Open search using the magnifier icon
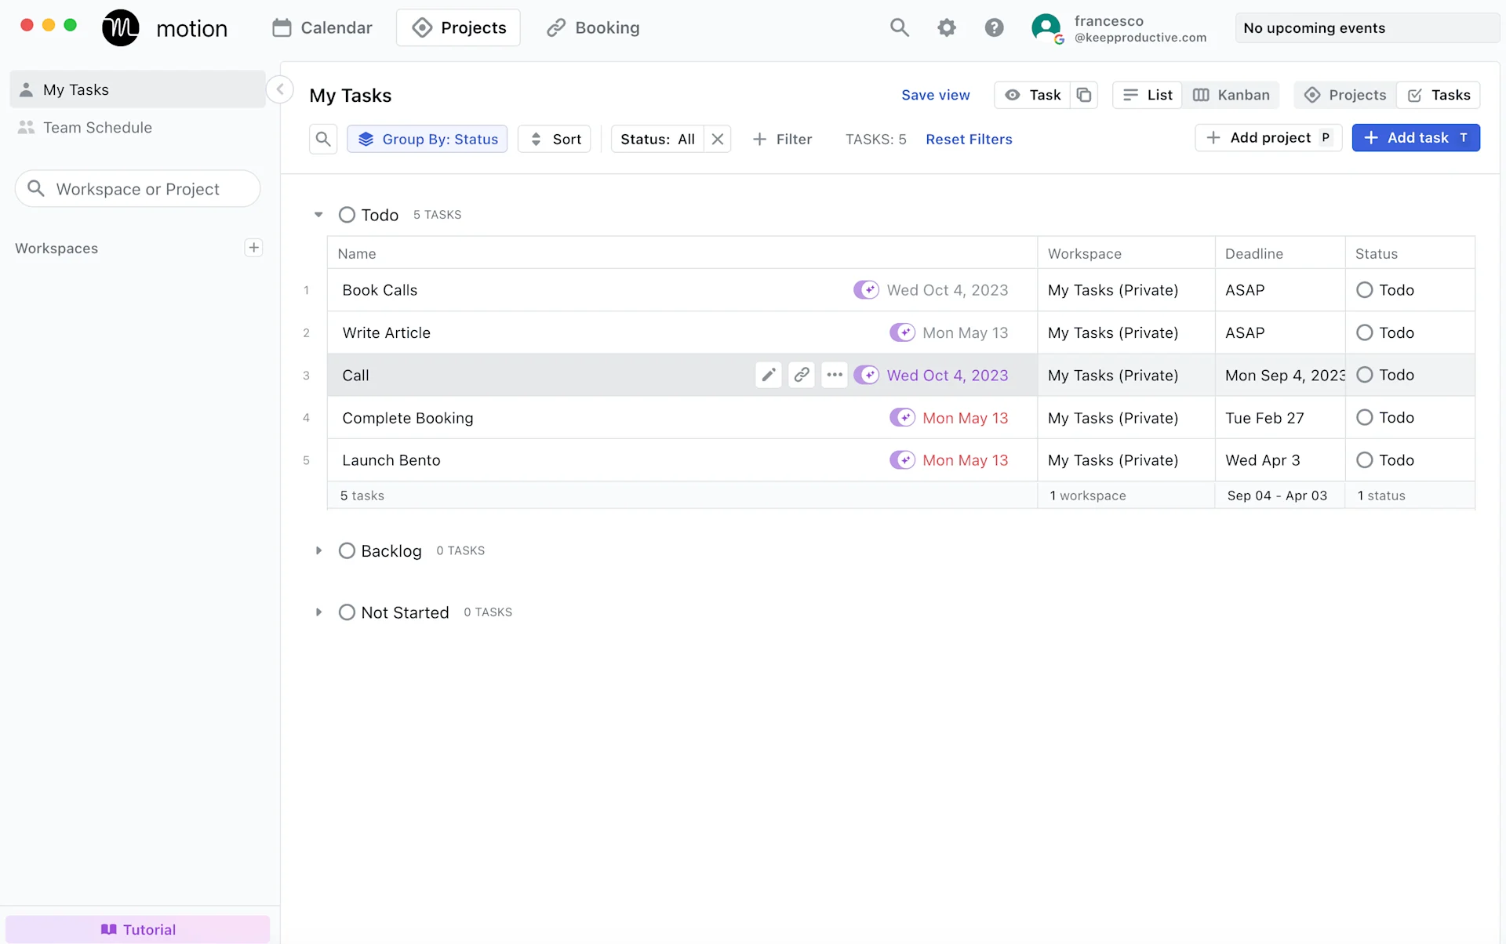This screenshot has height=944, width=1506. tap(900, 27)
